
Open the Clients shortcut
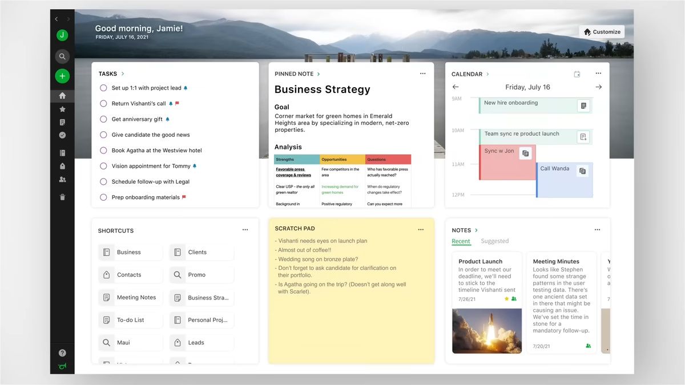pos(202,252)
